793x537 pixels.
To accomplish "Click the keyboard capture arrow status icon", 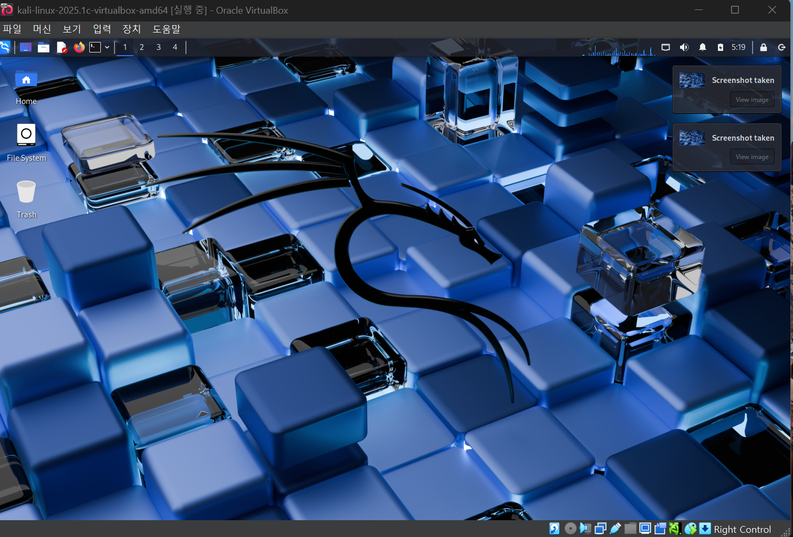I will (x=705, y=529).
